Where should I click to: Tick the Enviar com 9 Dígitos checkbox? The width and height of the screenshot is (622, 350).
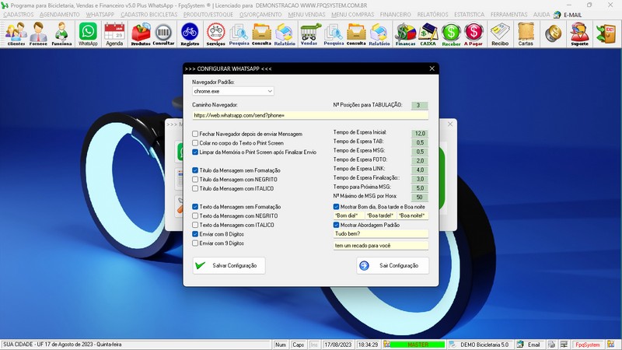(x=196, y=243)
